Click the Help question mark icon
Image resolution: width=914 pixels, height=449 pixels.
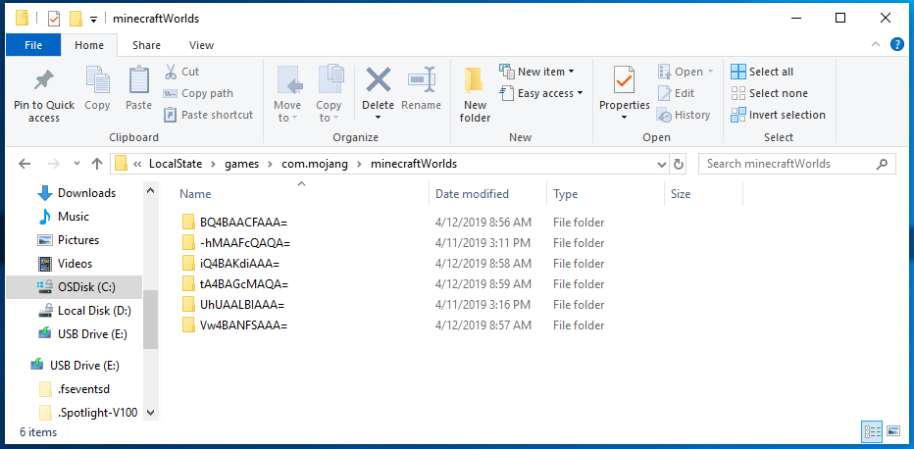click(897, 44)
